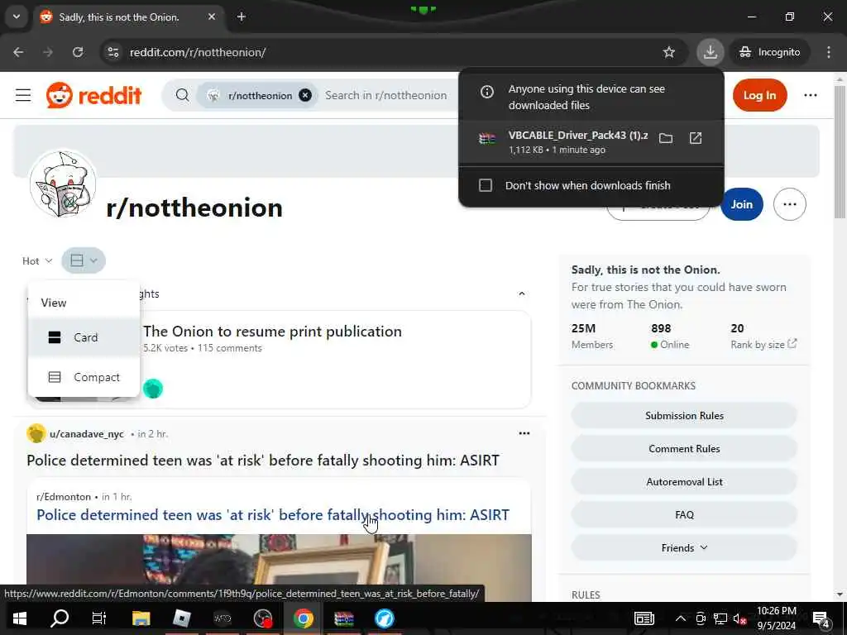This screenshot has width=847, height=635.
Task: Click the info icon in downloads popup
Action: click(x=486, y=92)
